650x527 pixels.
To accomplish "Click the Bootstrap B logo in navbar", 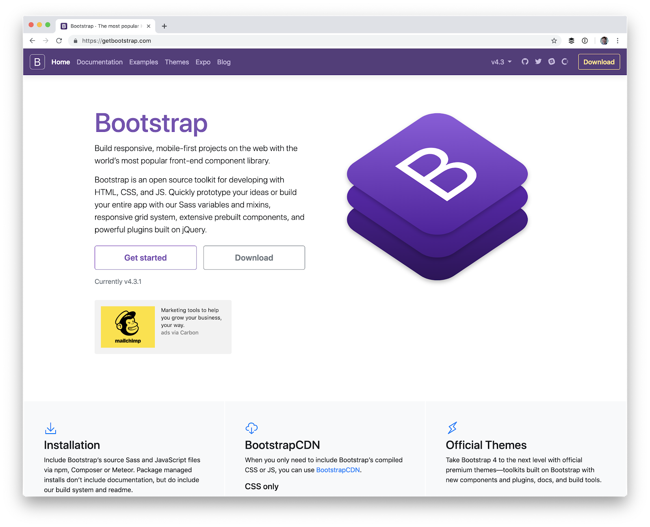I will (37, 62).
